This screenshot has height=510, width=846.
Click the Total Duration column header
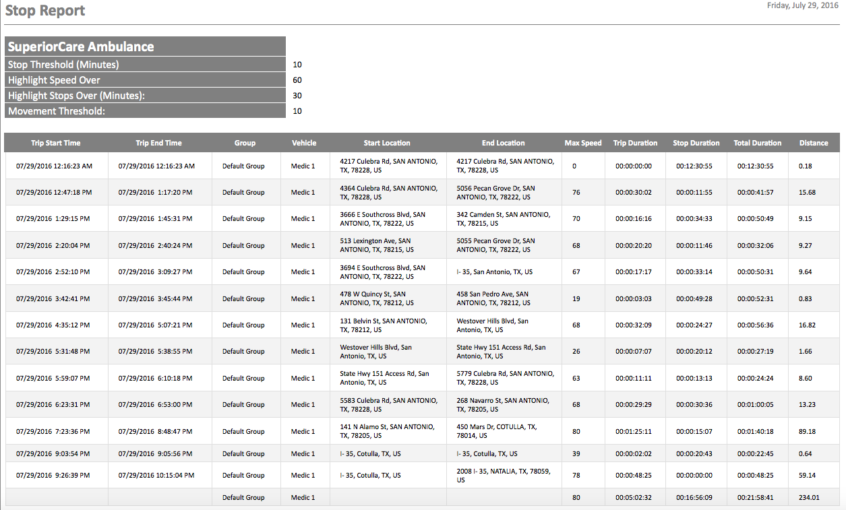click(758, 143)
